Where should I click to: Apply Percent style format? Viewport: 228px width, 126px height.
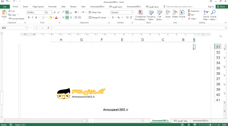(x=118, y=18)
